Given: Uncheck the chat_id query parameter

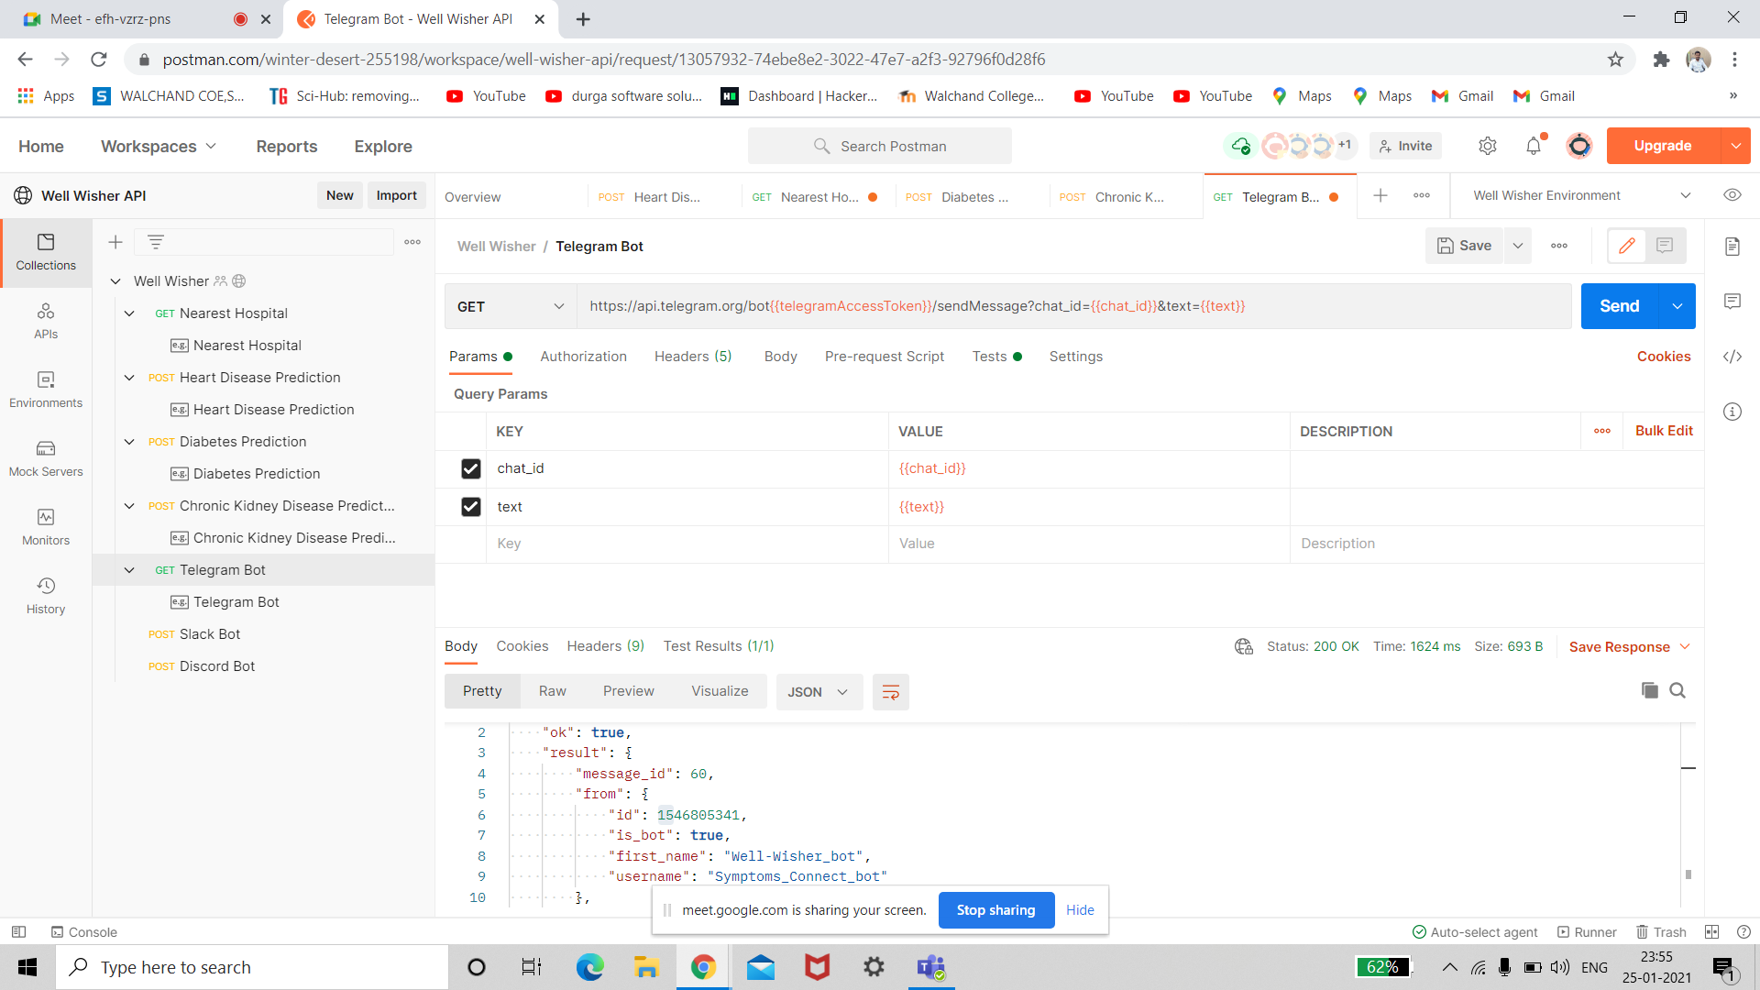Looking at the screenshot, I should point(470,468).
